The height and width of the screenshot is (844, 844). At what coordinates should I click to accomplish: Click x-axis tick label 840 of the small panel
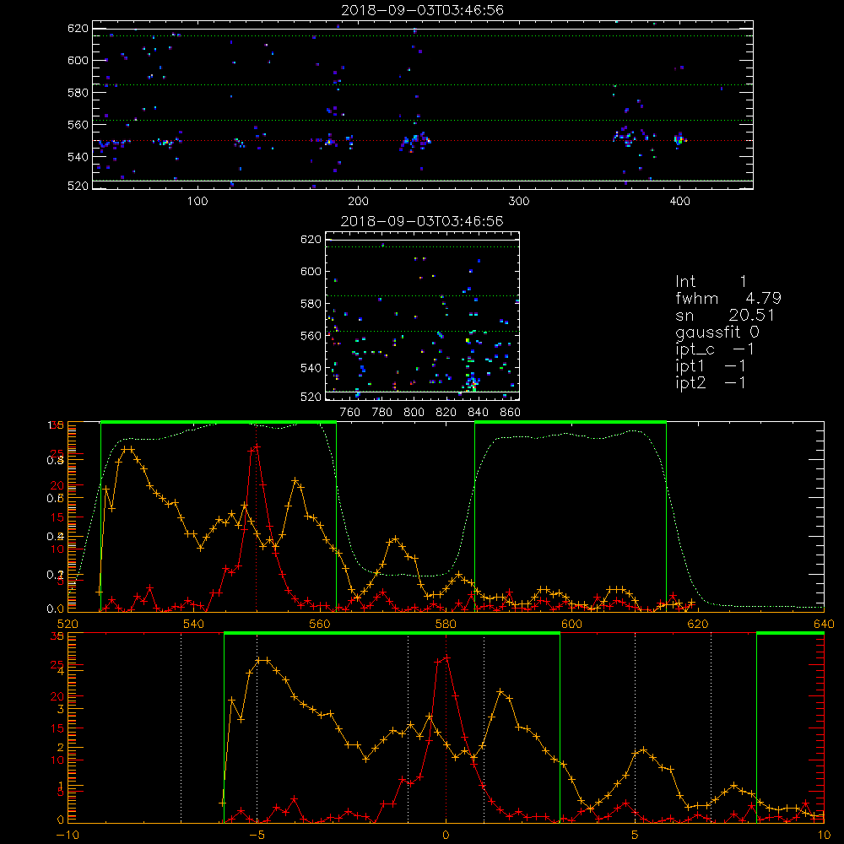[478, 413]
